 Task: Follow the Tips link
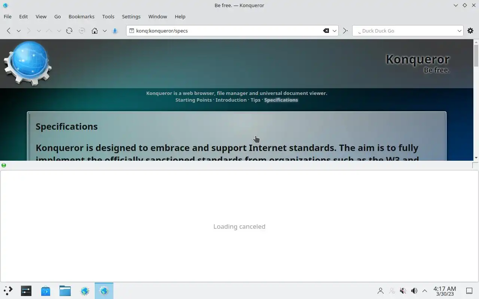256,100
